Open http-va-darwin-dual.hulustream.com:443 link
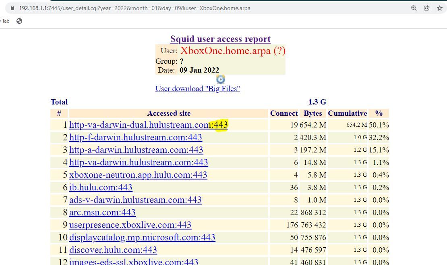 (149, 125)
